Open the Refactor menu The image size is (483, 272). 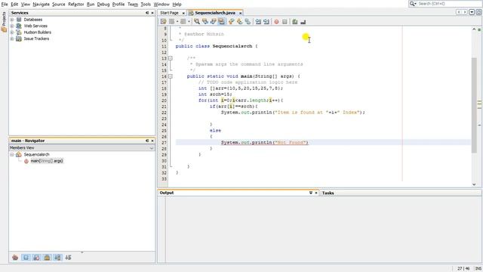click(75, 5)
